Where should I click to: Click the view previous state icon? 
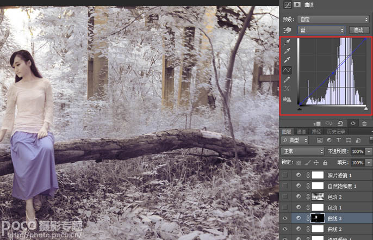[x=329, y=124]
